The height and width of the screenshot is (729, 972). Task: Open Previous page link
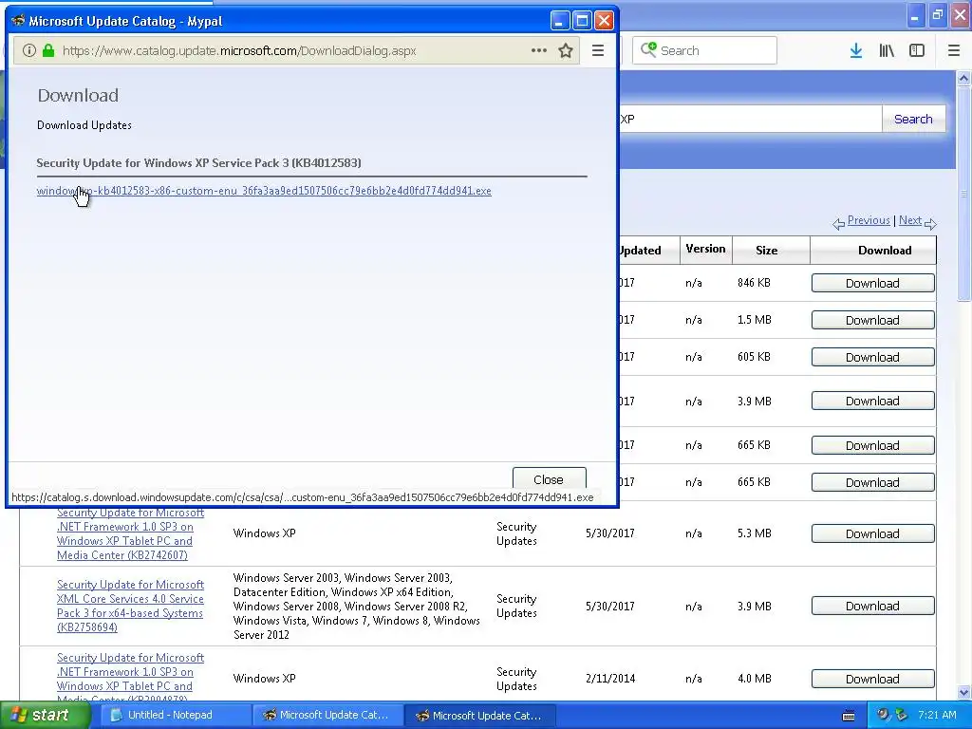pyautogui.click(x=869, y=220)
